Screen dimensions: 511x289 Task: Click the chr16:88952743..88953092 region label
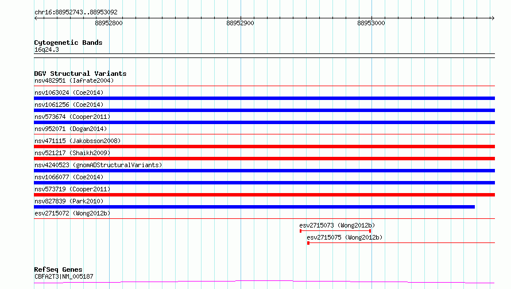pyautogui.click(x=76, y=13)
